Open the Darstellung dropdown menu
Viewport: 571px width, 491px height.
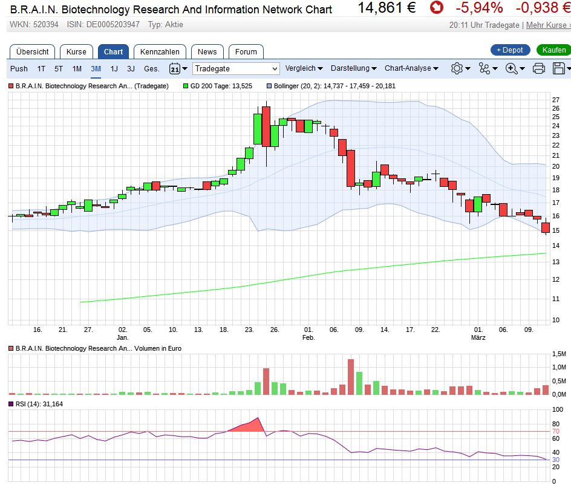(x=354, y=68)
